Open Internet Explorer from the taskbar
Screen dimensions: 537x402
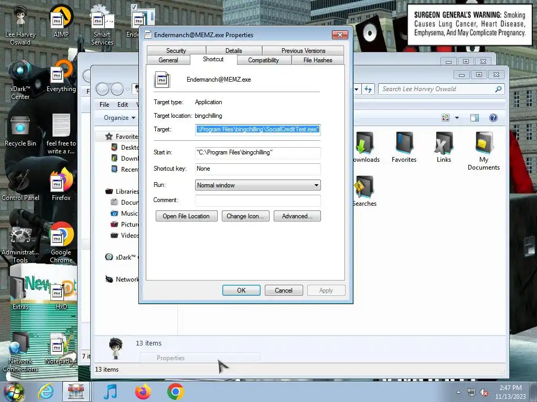coord(46,392)
